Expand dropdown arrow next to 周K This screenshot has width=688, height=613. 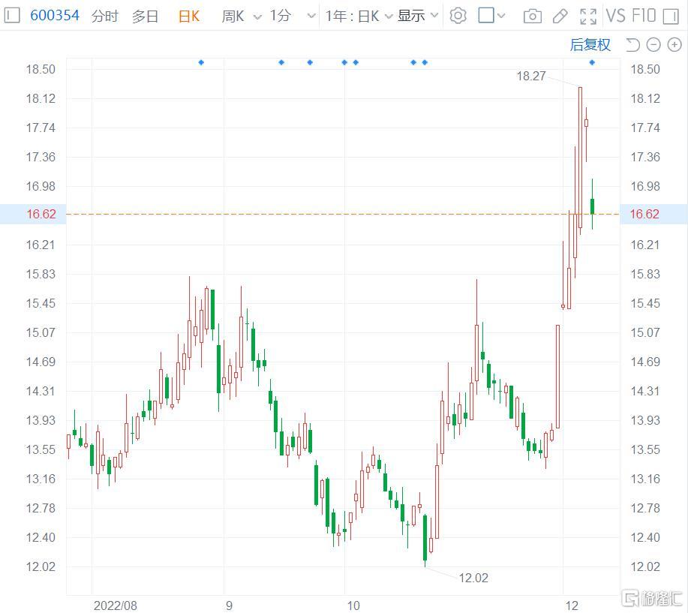[x=258, y=17]
